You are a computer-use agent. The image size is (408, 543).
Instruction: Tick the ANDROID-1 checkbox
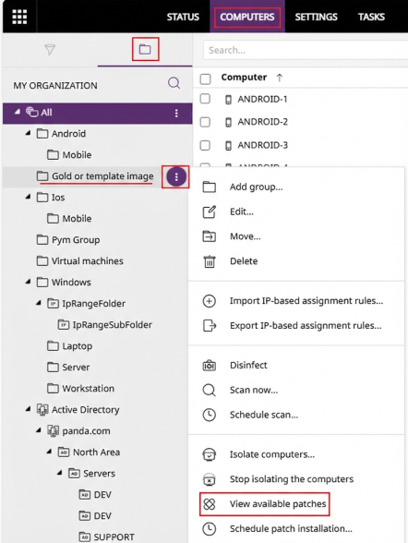[205, 99]
